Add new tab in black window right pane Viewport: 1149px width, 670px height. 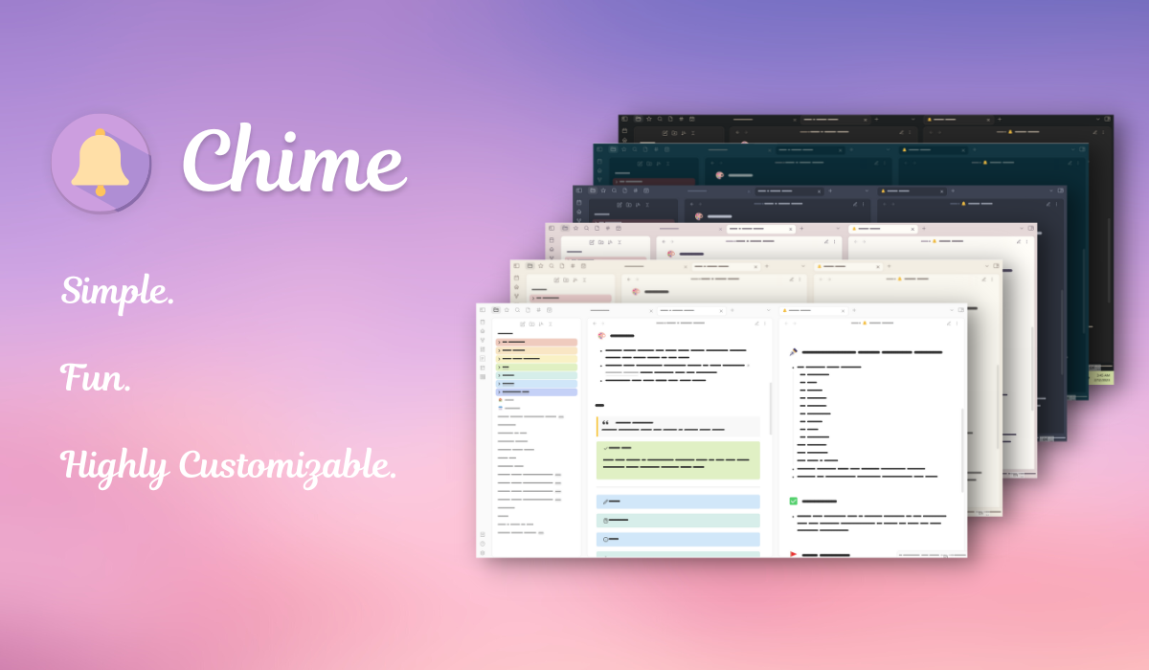point(999,119)
